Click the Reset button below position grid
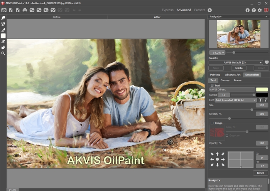The height and width of the screenshot is (191, 270). pos(260,173)
